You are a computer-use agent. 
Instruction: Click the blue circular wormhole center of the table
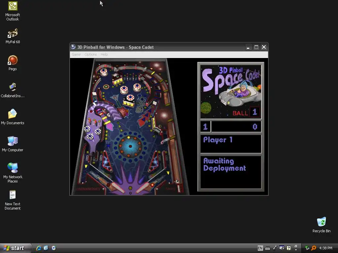coord(130,146)
